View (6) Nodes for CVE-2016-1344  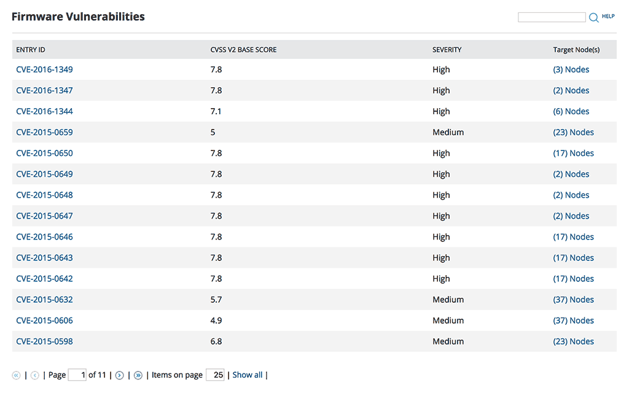tap(571, 111)
